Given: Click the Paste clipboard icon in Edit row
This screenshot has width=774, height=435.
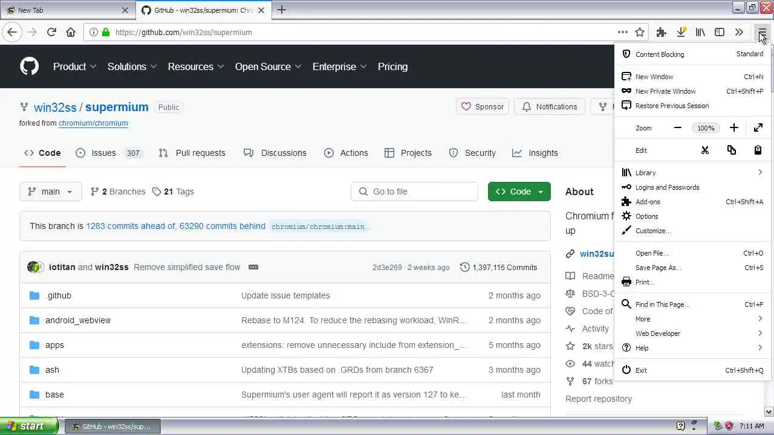Looking at the screenshot, I should pos(758,150).
